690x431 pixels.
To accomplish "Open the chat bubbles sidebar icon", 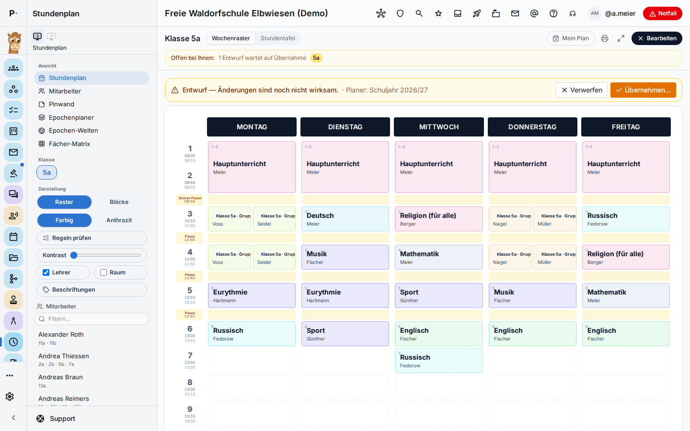I will click(13, 194).
